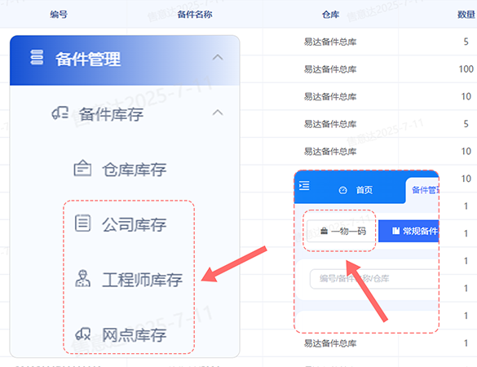477x367 pixels.
Task: Click 易达备件总库 in the quantity 100 row
Action: coord(330,69)
